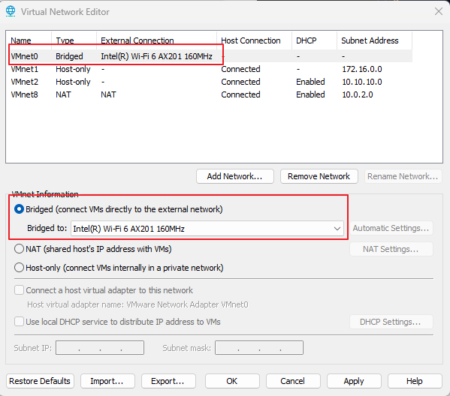The height and width of the screenshot is (396, 450).
Task: Click VMnet8's Enabled DHCP cell
Action: [x=310, y=94]
